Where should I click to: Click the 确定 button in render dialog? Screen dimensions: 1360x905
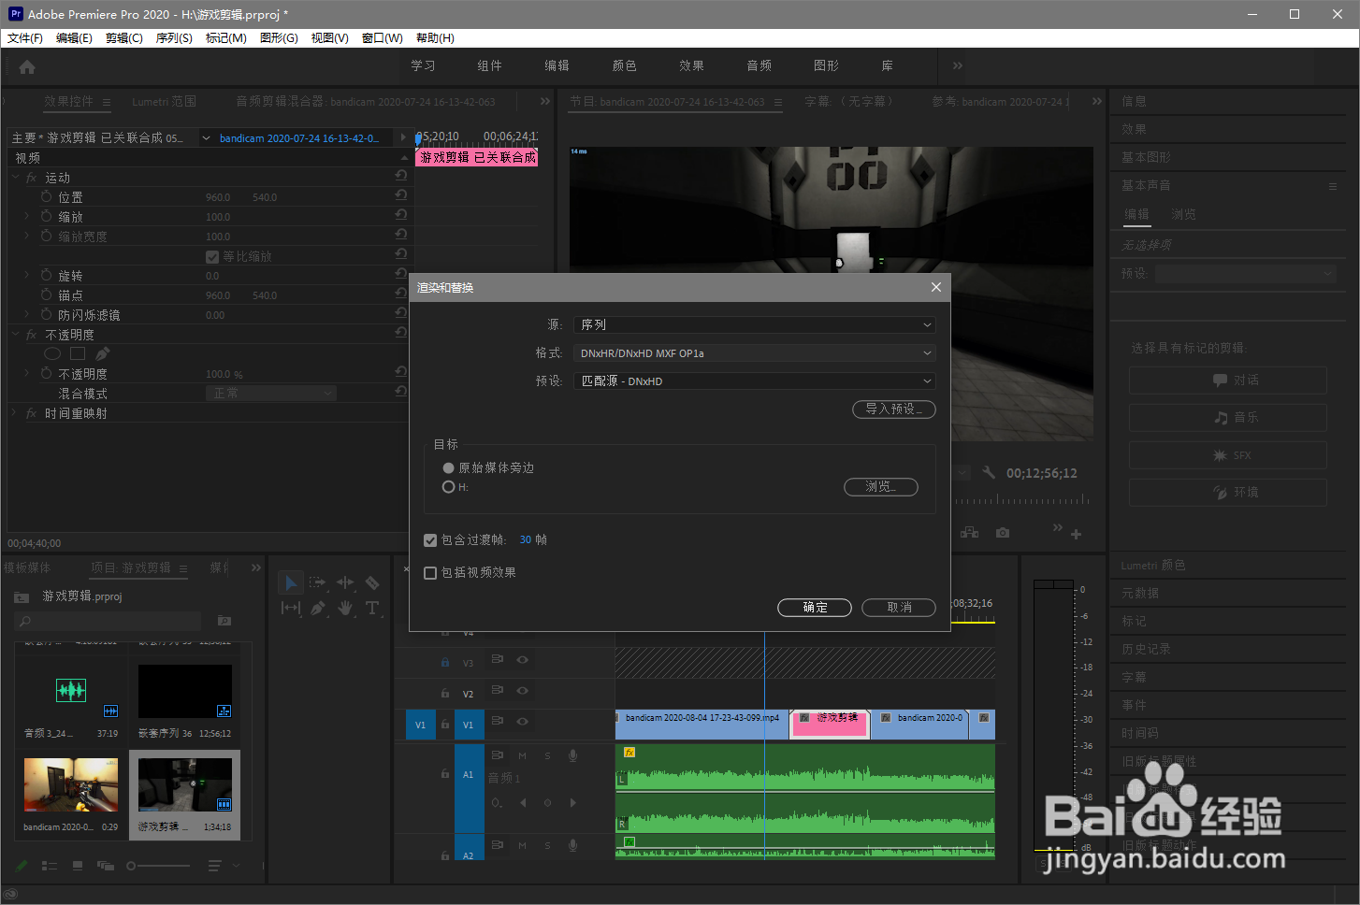(815, 608)
